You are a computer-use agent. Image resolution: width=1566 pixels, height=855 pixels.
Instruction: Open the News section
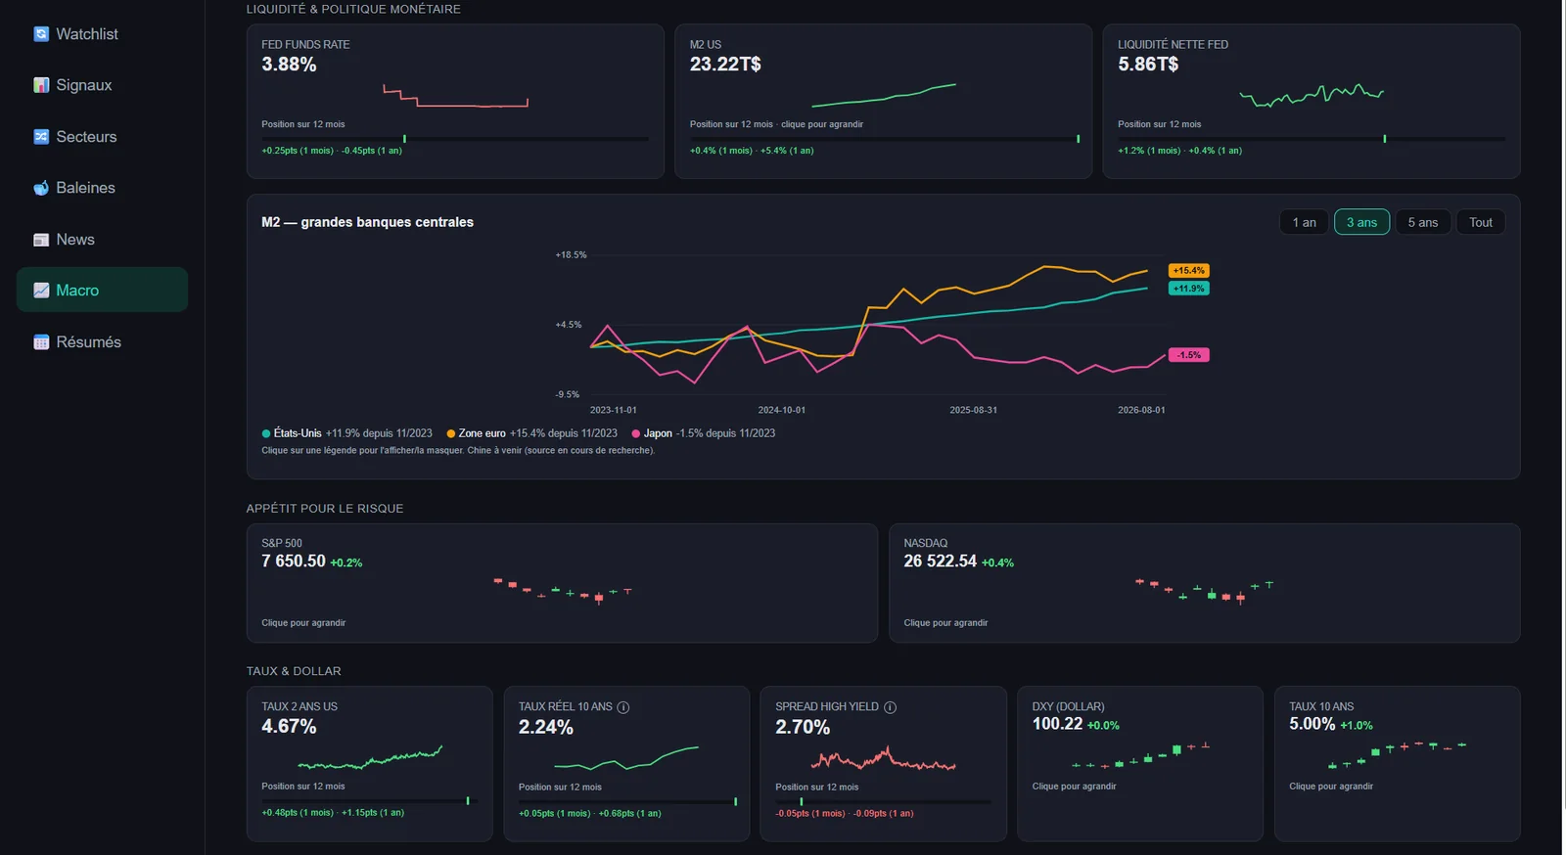(x=102, y=240)
